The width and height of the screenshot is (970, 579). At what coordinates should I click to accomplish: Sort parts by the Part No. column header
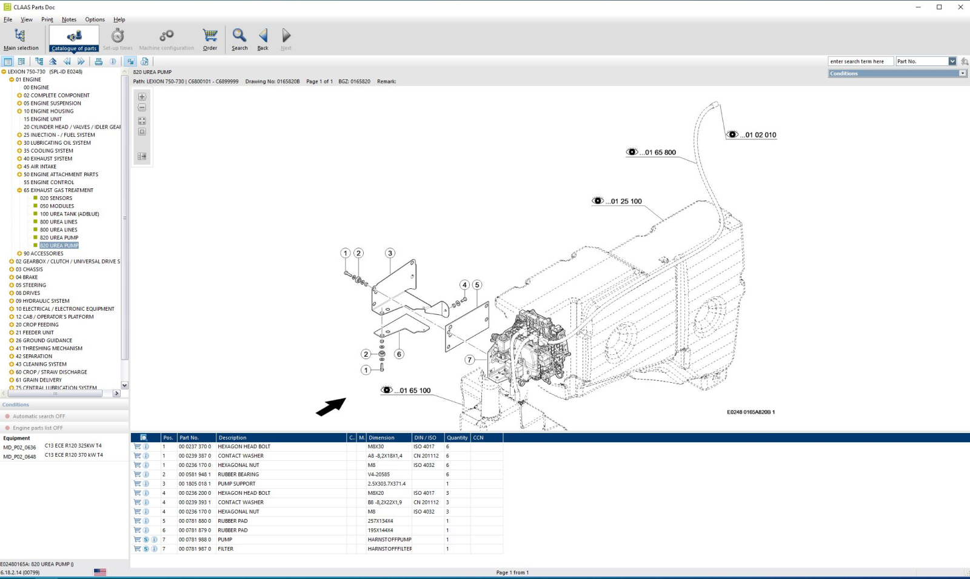click(x=197, y=438)
